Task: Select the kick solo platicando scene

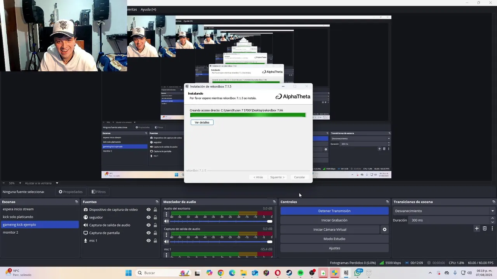Action: [x=40, y=217]
